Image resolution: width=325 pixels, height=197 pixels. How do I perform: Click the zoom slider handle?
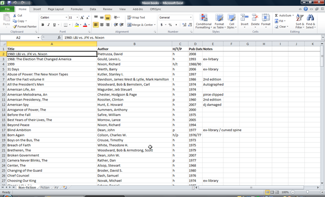pos(307,192)
